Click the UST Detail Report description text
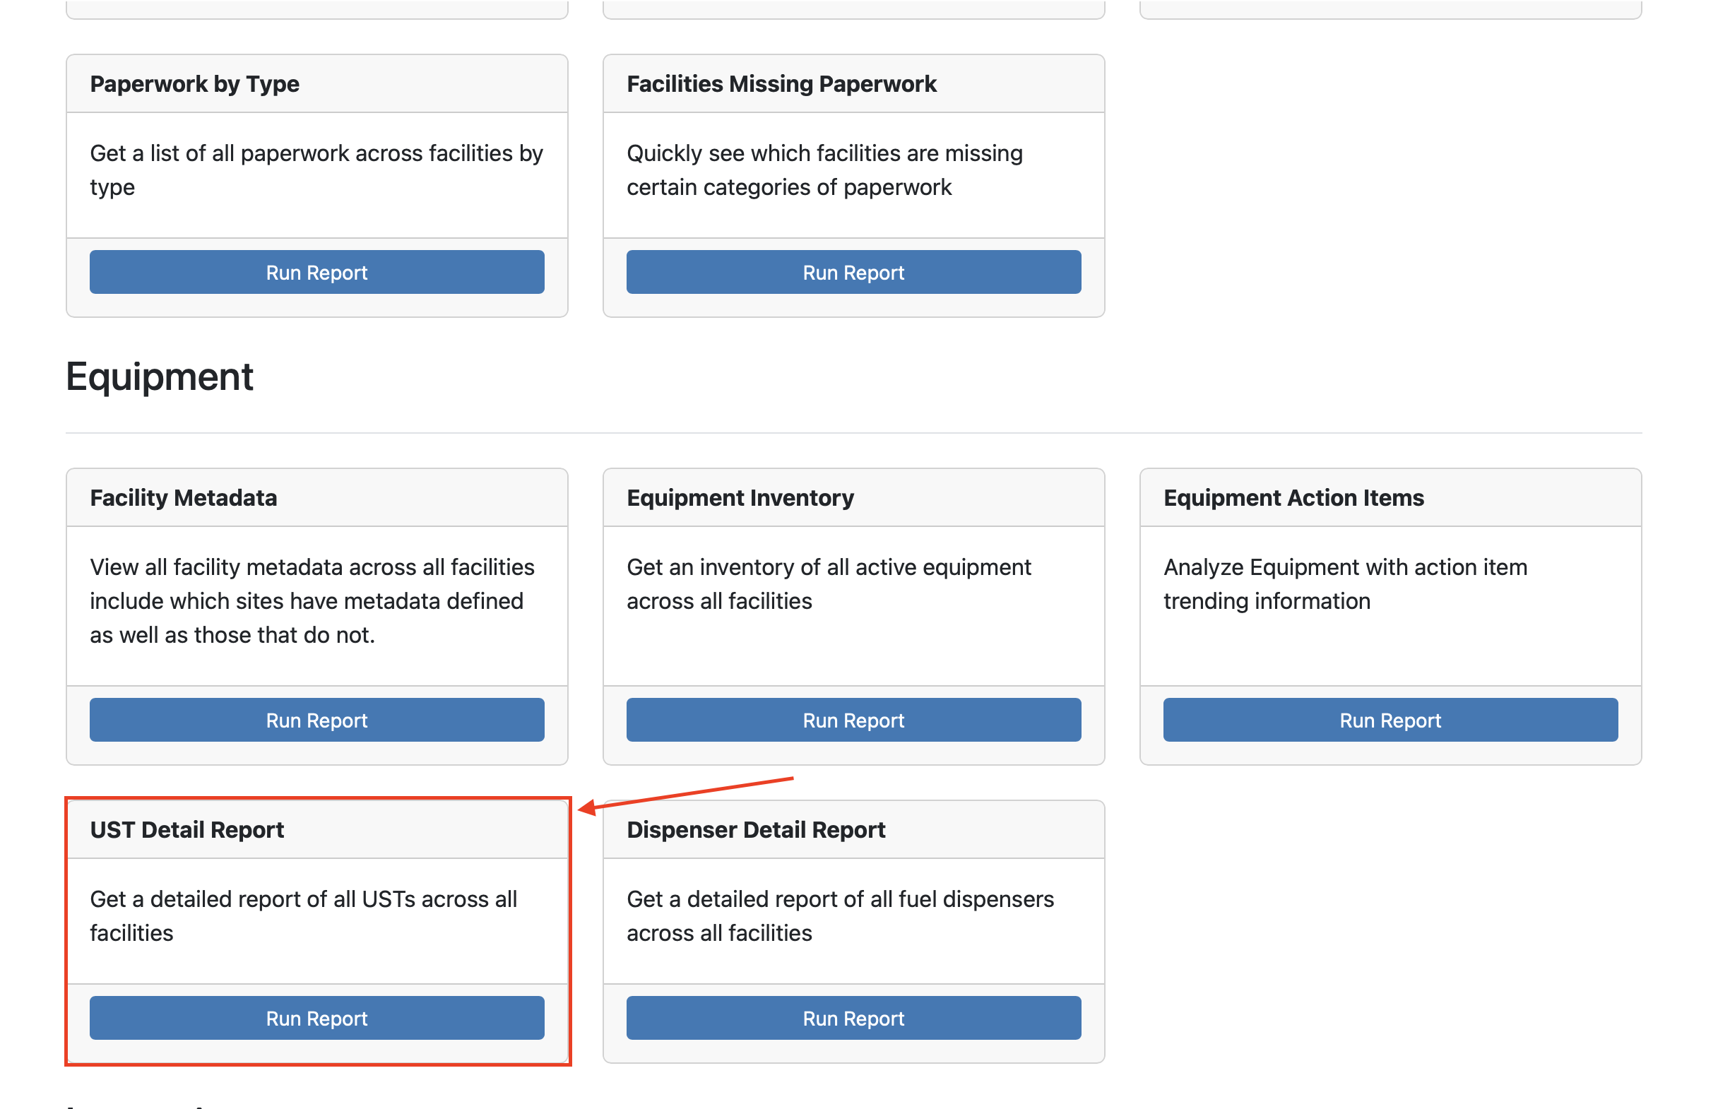Viewport: 1718px width, 1109px height. tap(303, 916)
